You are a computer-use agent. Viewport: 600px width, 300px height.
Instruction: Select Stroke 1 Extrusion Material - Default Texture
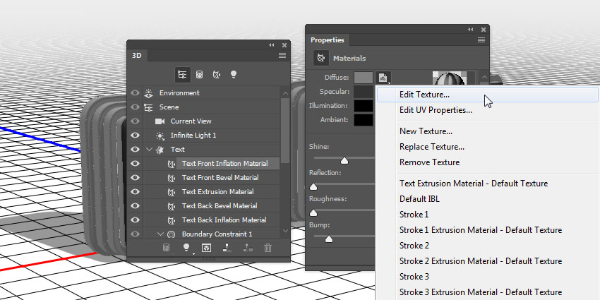click(488, 230)
